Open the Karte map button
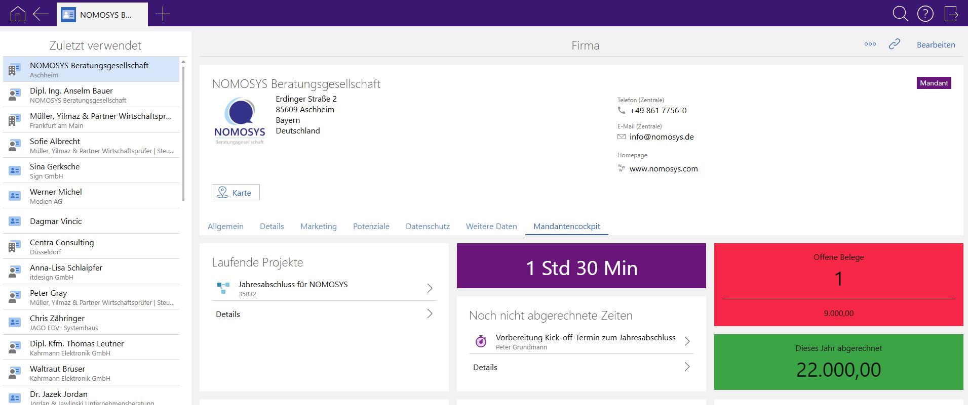The image size is (968, 405). coord(236,192)
